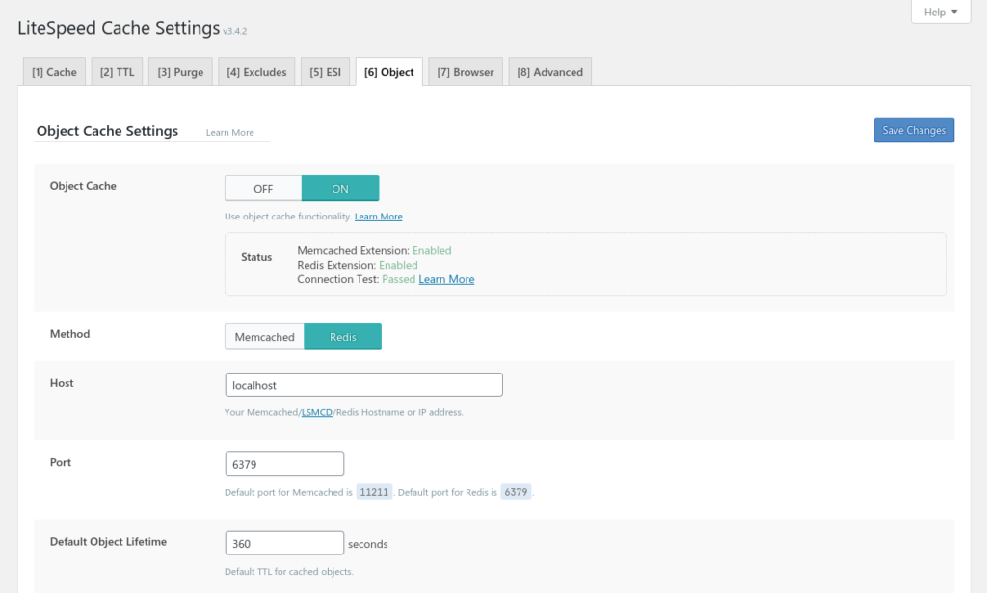The height and width of the screenshot is (593, 987).
Task: Select Memcached as the method
Action: click(264, 337)
